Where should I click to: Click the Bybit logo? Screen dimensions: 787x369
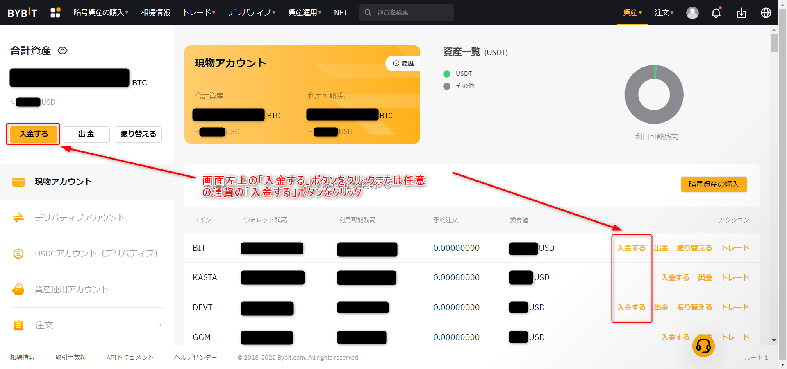(x=23, y=13)
